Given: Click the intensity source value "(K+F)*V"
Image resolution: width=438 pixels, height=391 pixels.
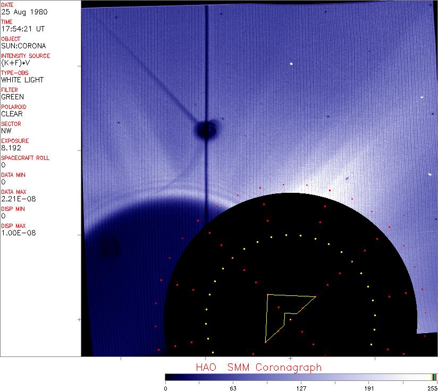Looking at the screenshot, I should (x=16, y=63).
